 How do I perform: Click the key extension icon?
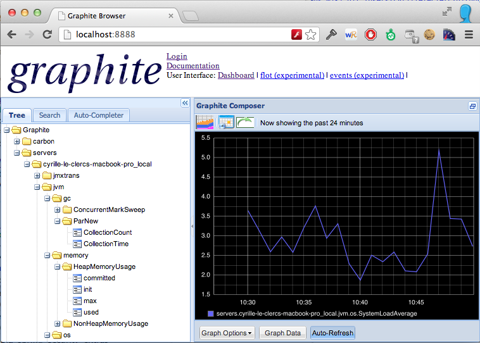tap(331, 35)
